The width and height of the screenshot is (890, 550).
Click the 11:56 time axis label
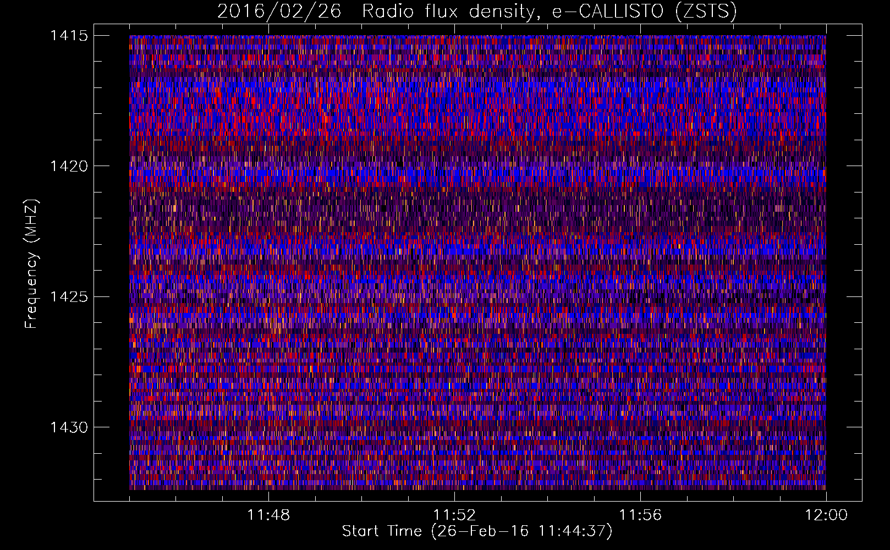coord(640,515)
